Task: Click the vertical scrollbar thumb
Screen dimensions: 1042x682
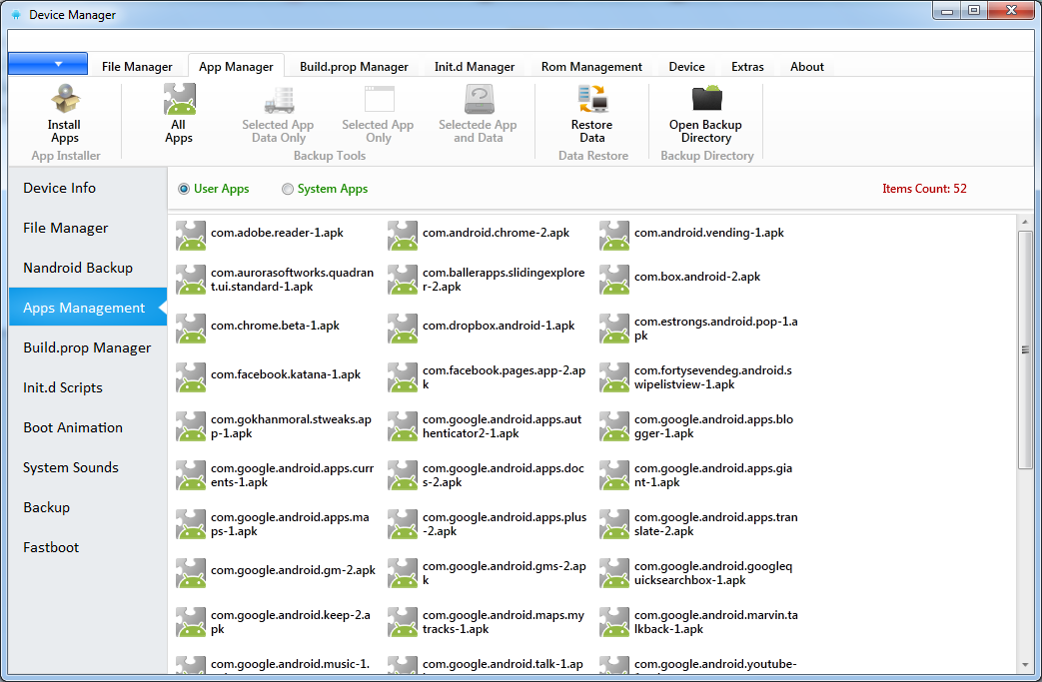Action: tap(1025, 349)
